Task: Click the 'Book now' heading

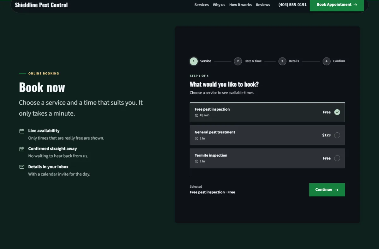Action: tap(42, 88)
